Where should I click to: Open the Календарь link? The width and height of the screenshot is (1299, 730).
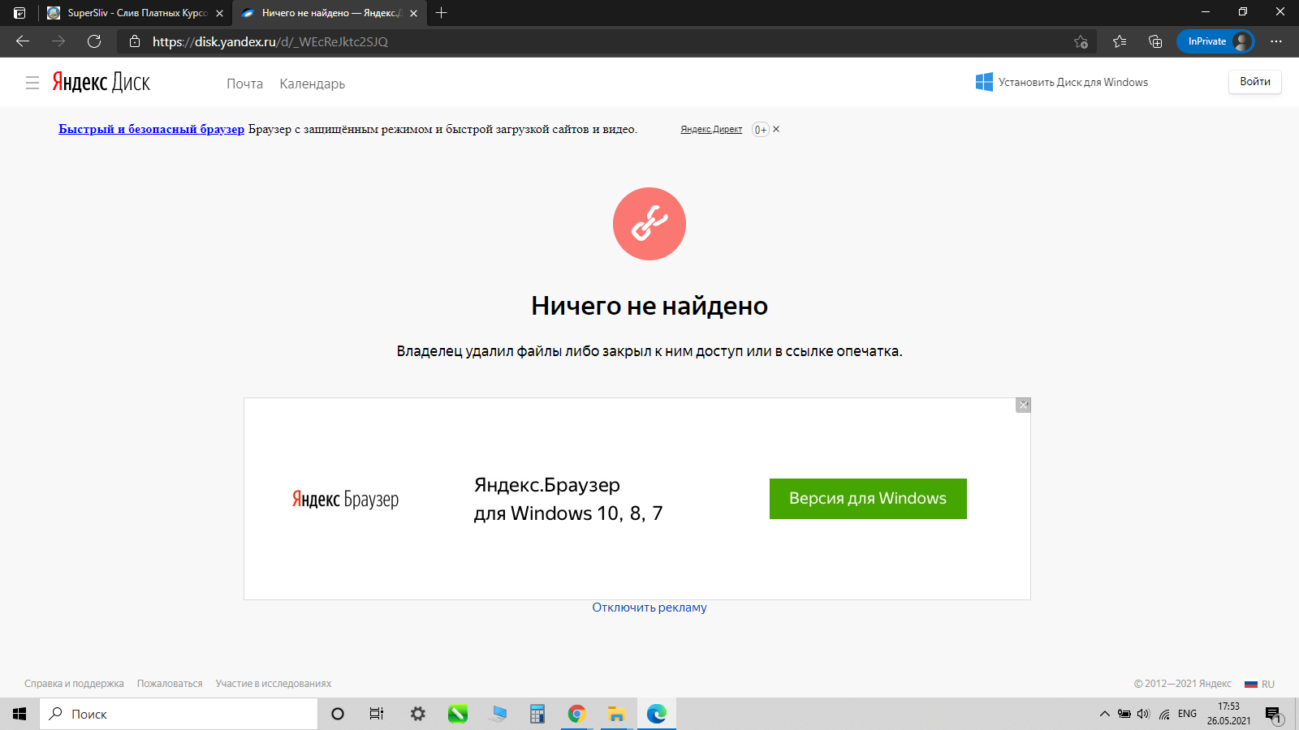312,84
